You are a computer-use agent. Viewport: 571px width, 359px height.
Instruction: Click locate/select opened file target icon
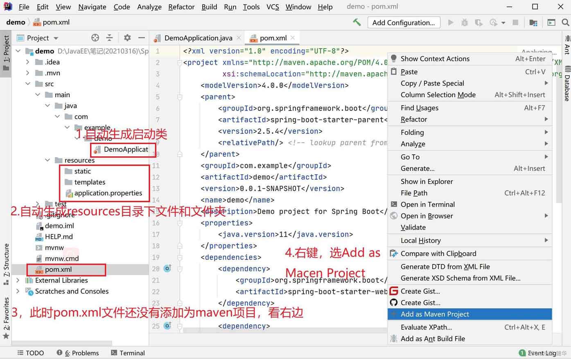click(x=95, y=38)
